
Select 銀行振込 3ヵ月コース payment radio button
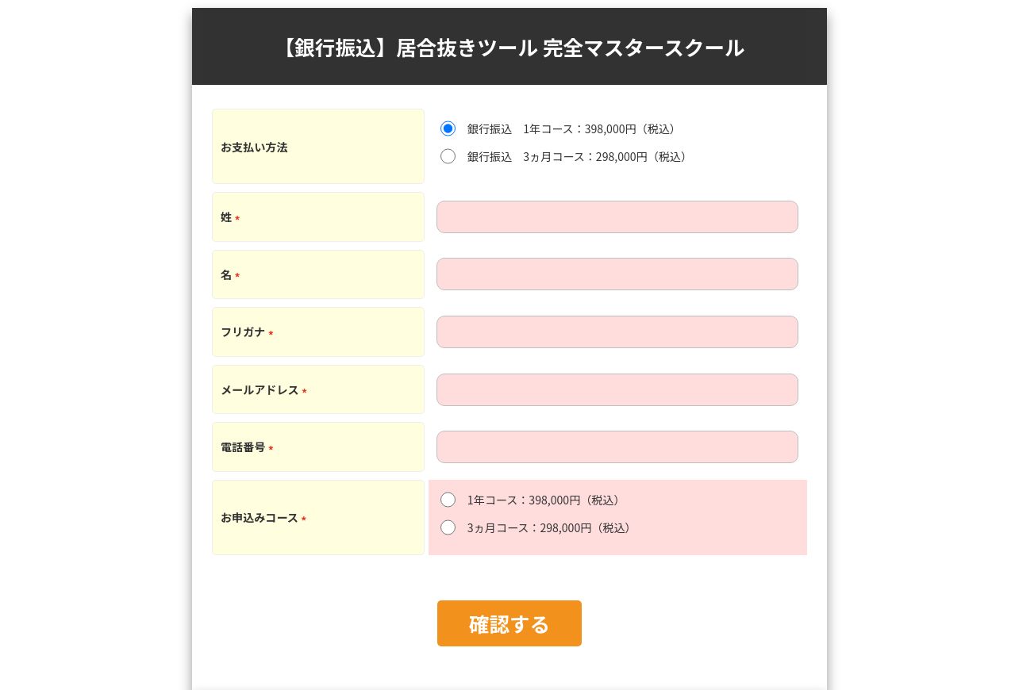pyautogui.click(x=448, y=156)
